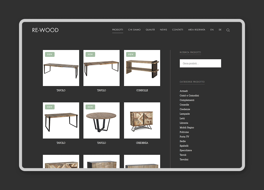Open the News menu item
The image size is (264, 190).
[x=163, y=30]
